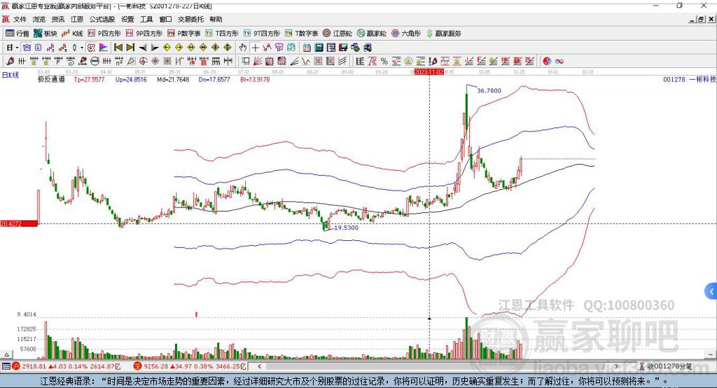Expand the 日 period dropdown
717x388 pixels.
pyautogui.click(x=17, y=48)
